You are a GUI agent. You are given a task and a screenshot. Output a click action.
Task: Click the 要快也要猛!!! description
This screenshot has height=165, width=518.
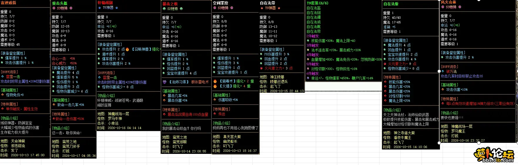tap(452, 118)
